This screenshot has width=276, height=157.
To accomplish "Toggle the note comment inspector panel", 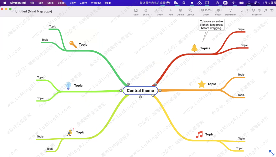I will tap(247, 10).
